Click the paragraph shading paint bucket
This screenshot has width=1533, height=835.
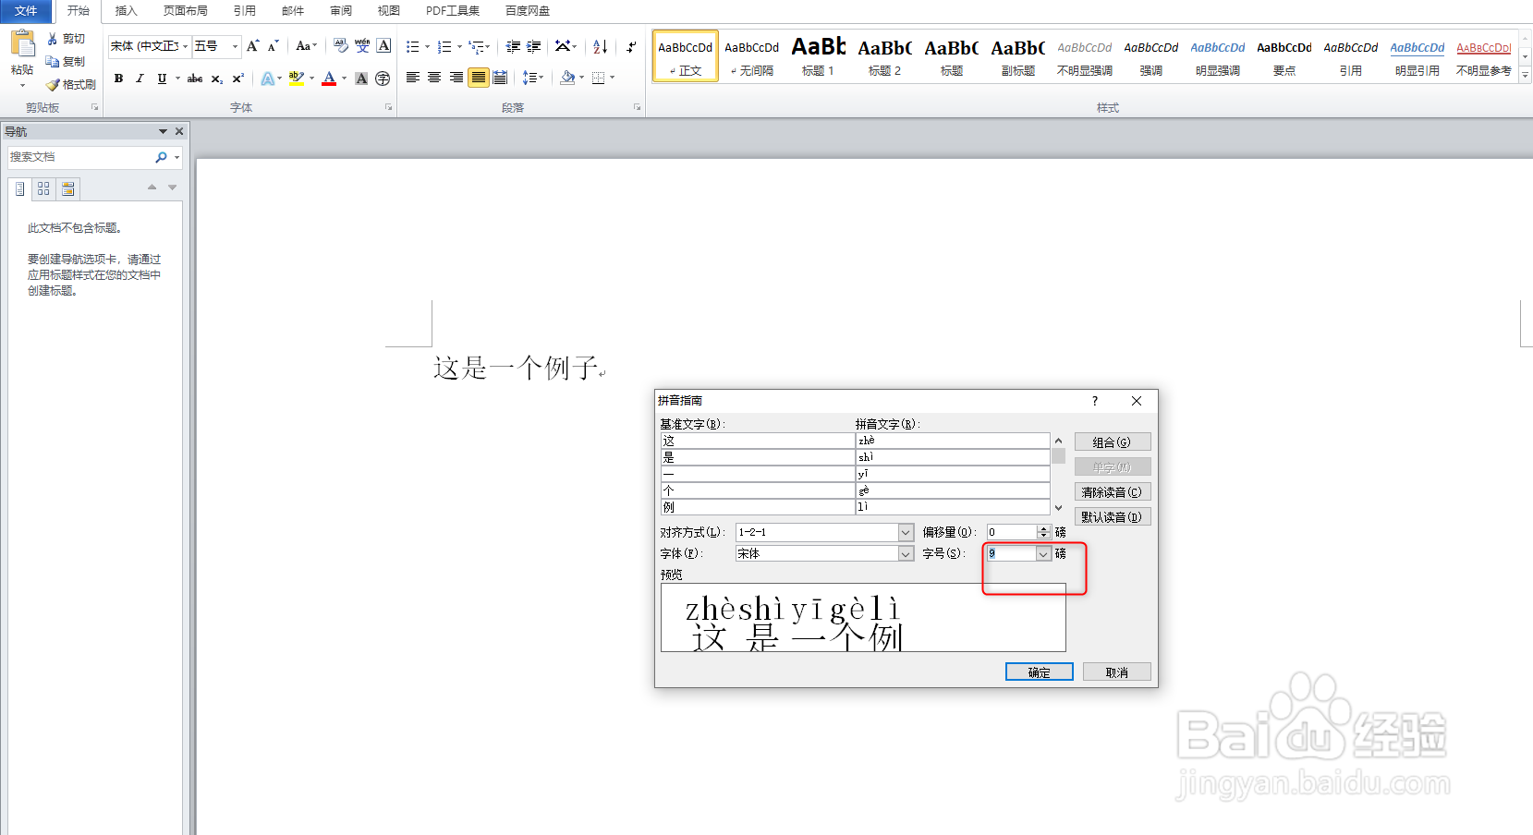pyautogui.click(x=567, y=78)
